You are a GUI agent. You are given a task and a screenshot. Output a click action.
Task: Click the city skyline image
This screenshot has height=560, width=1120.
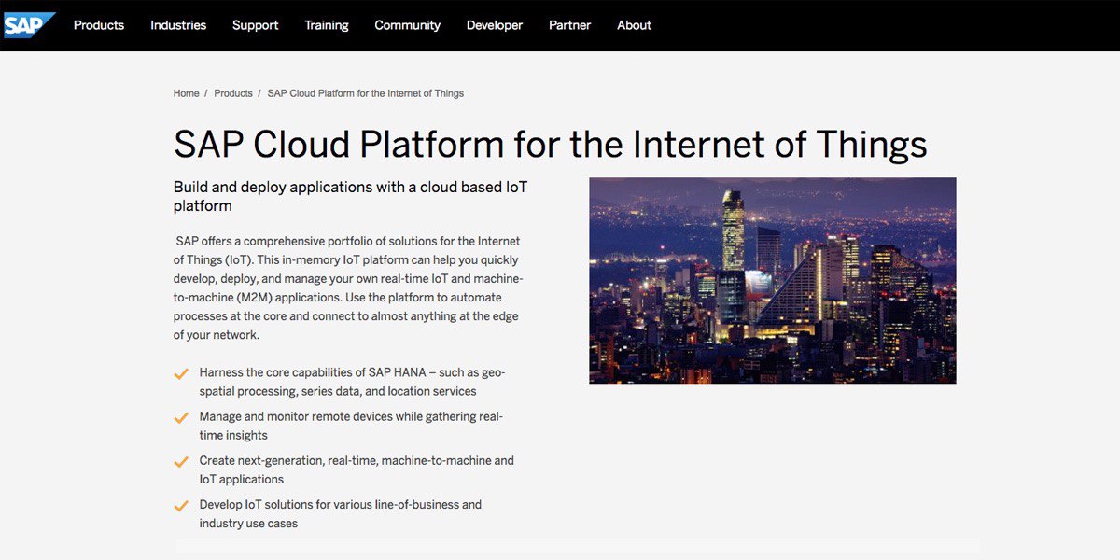coord(773,280)
